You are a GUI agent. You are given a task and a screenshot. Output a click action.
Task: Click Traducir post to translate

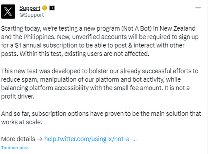point(15,148)
